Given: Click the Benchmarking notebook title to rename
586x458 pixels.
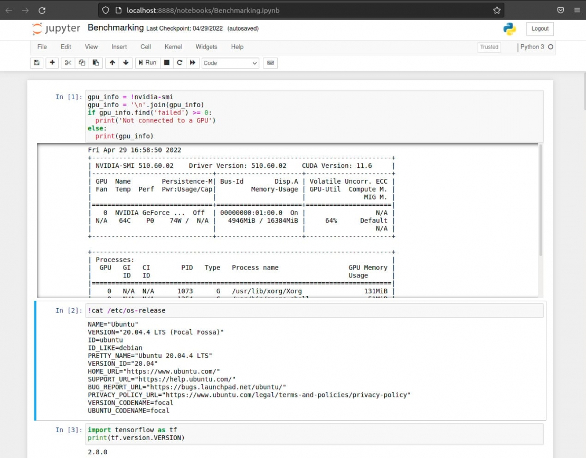Looking at the screenshot, I should (115, 28).
